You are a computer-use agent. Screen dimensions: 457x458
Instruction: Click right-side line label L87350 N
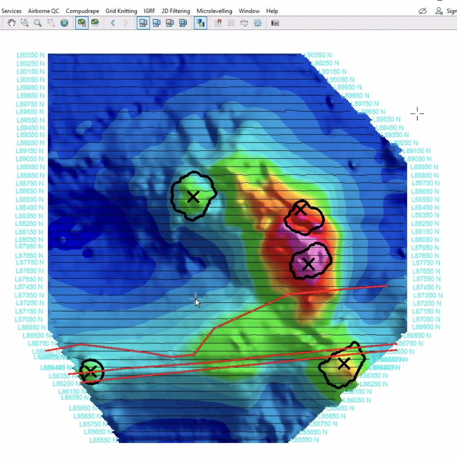click(x=428, y=295)
